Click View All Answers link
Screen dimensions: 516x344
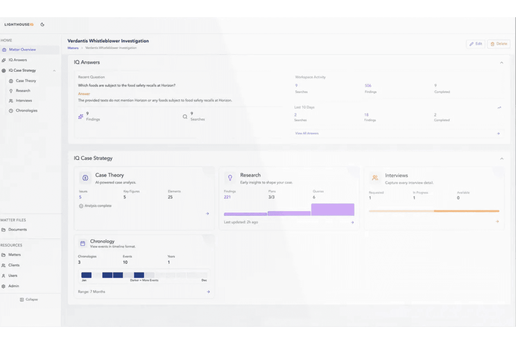point(307,133)
